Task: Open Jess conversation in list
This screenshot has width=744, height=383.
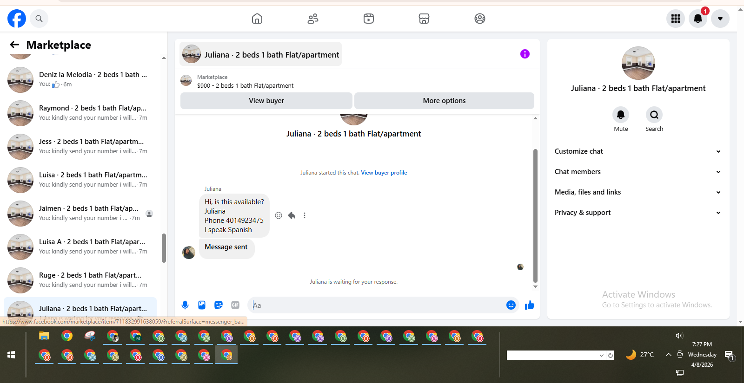Action: (80, 146)
